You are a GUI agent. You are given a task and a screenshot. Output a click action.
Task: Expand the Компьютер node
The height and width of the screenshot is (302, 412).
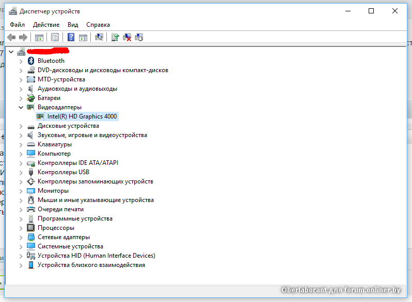(21, 154)
